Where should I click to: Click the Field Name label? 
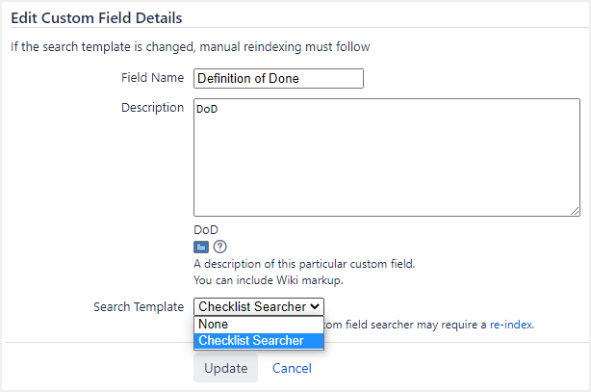pyautogui.click(x=152, y=78)
